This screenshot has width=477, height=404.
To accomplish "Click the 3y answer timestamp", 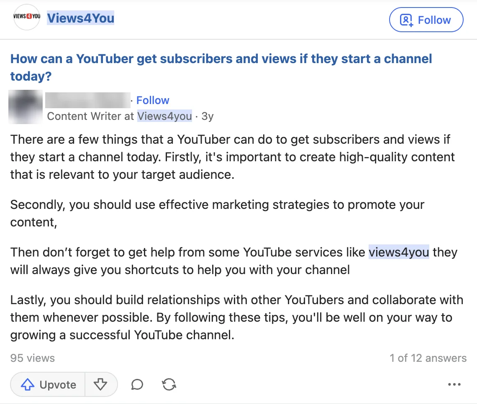I will (x=208, y=116).
